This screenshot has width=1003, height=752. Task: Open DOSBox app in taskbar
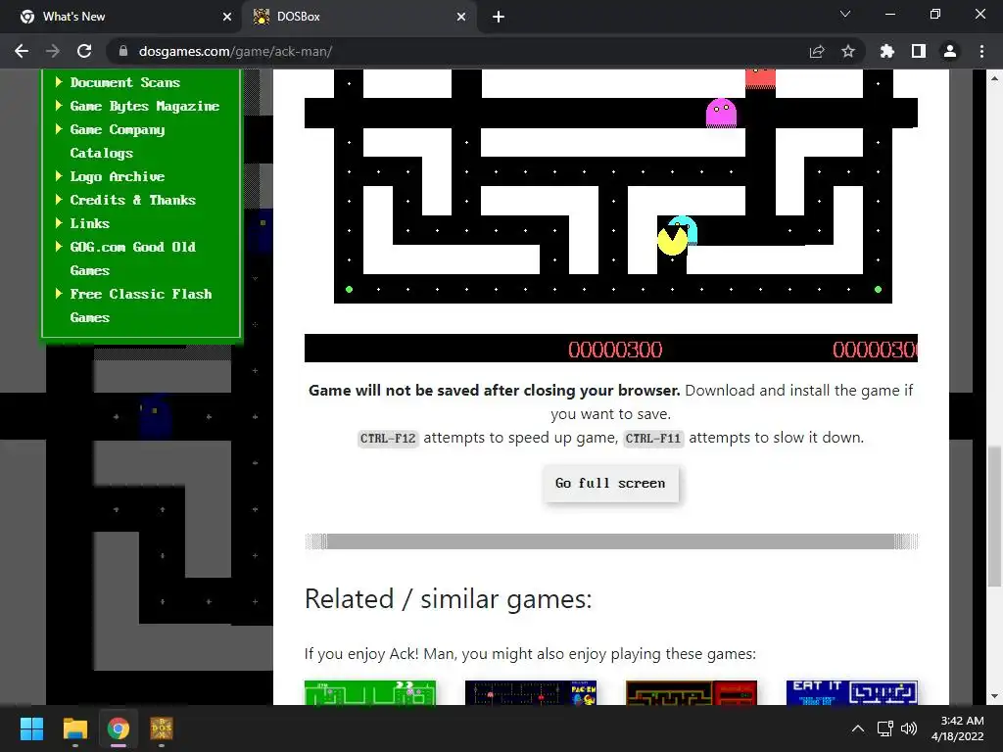tap(162, 728)
